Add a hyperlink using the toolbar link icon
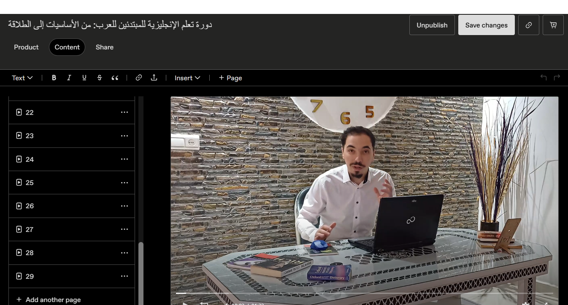Viewport: 568px width, 305px height. click(138, 78)
